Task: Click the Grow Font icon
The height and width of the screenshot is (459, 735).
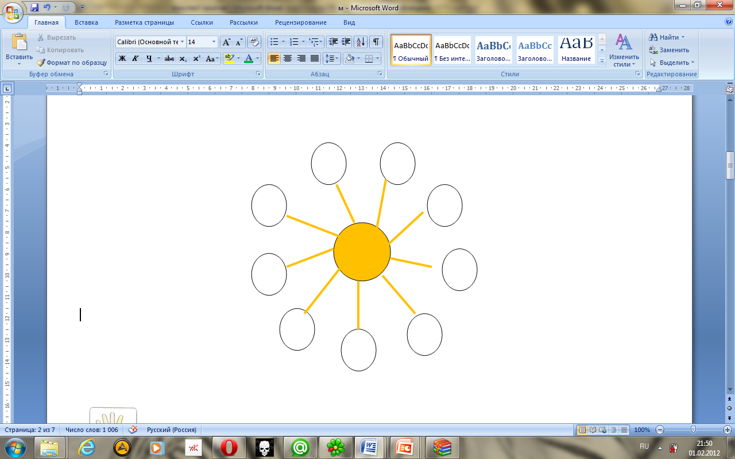Action: point(227,42)
